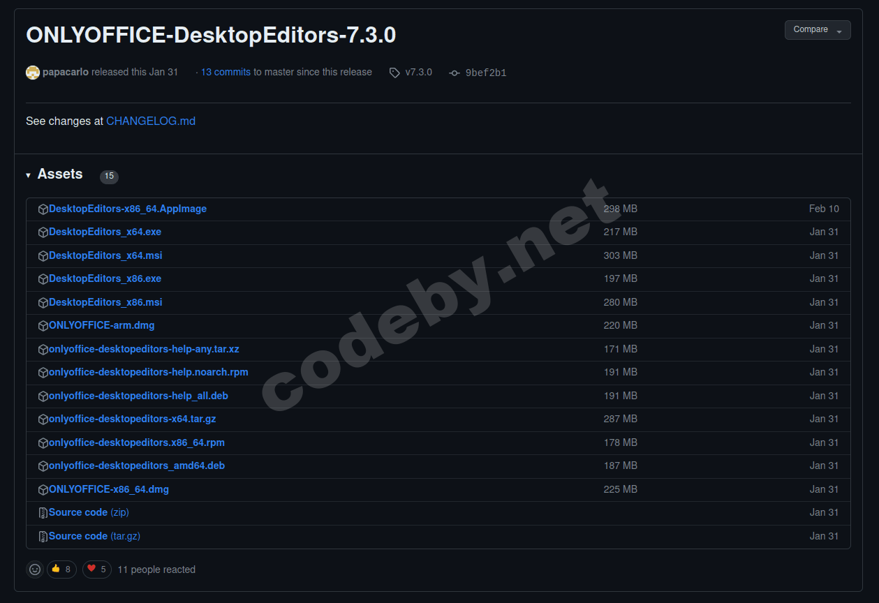The height and width of the screenshot is (603, 879).
Task: Toggle the thumbs up reaction with 8
Action: (61, 569)
